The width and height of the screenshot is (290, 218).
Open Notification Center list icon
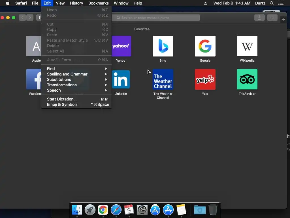[x=281, y=3]
